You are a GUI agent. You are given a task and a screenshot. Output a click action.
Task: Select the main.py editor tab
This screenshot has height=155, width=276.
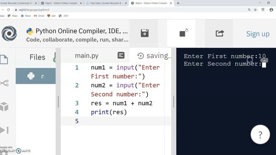87,56
